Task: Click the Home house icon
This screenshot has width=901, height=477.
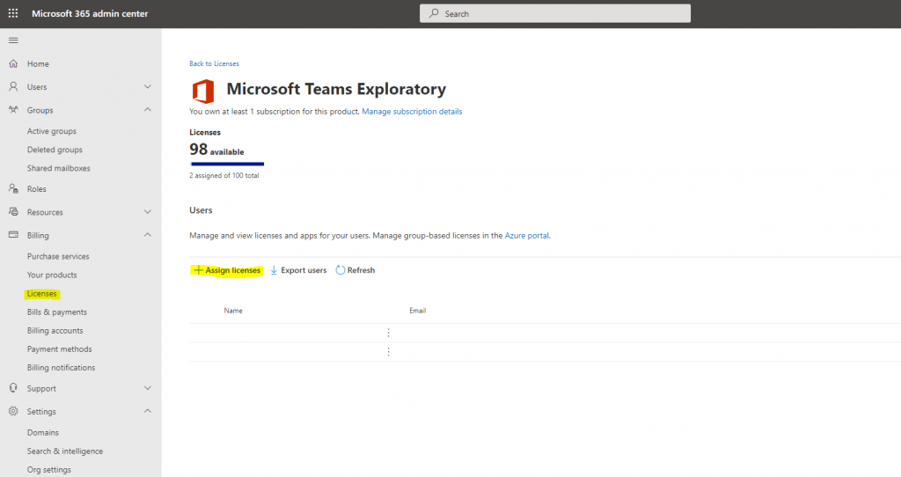Action: [x=13, y=63]
